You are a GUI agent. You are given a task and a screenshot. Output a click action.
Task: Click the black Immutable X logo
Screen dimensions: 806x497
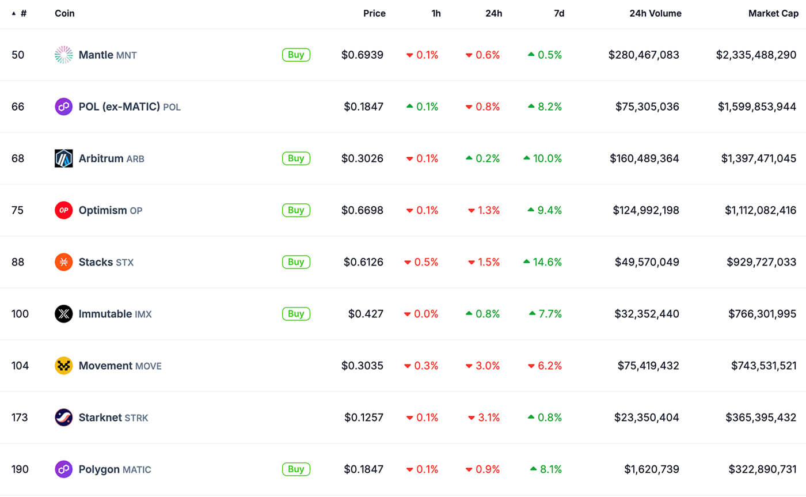(x=63, y=314)
